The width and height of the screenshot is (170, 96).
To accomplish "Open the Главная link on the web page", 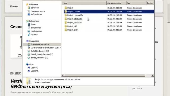I will pos(14,6).
